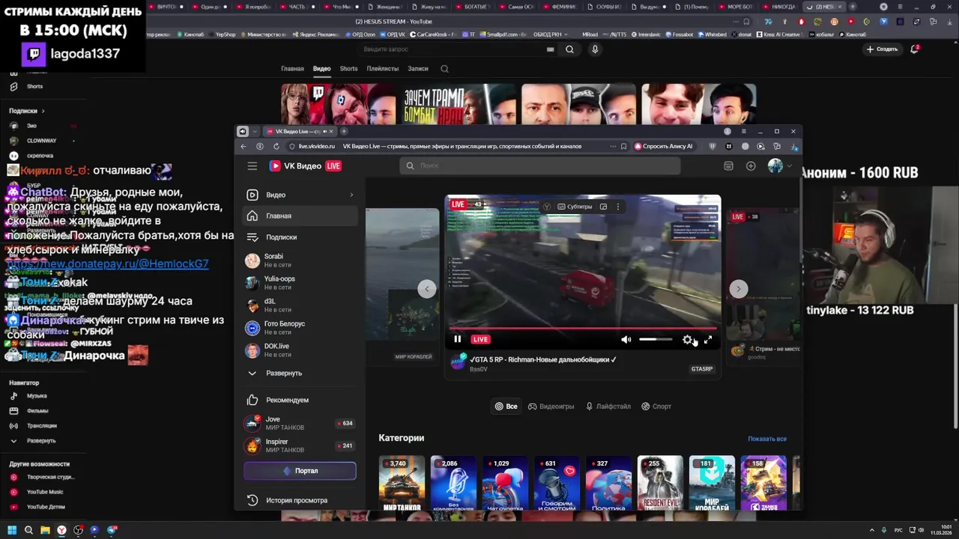Select the Лайфстайл category filter

(608, 406)
